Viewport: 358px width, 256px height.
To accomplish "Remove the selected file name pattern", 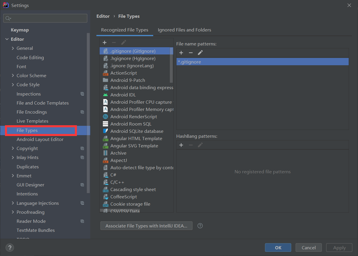I will pyautogui.click(x=191, y=53).
